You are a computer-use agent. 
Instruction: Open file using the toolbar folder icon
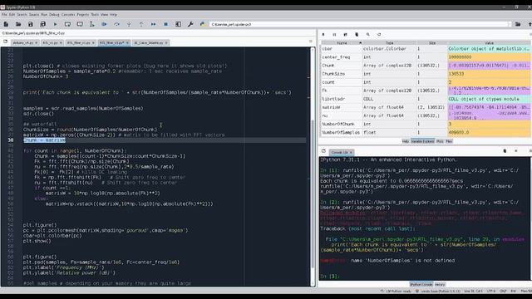18,24
